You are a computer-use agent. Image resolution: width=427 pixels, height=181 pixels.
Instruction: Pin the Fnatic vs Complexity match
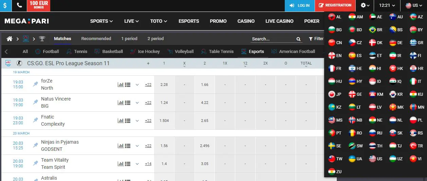point(35,121)
